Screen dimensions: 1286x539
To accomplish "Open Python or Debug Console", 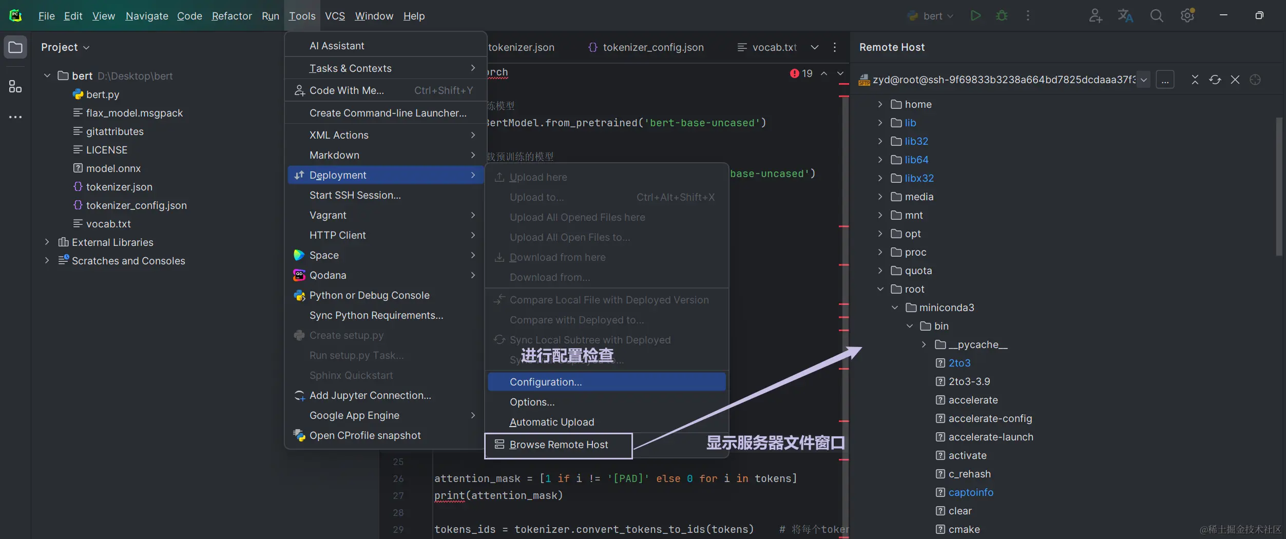I will [386, 295].
